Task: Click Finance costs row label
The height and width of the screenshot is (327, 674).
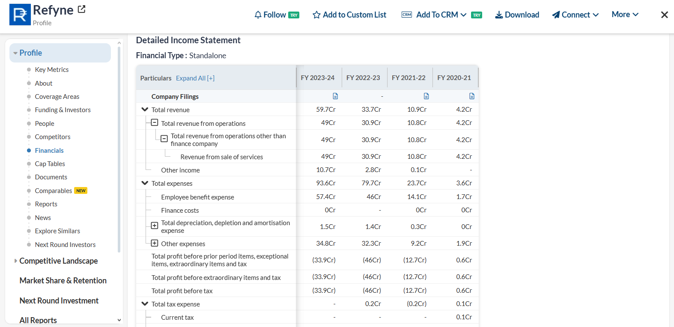Action: coord(180,211)
